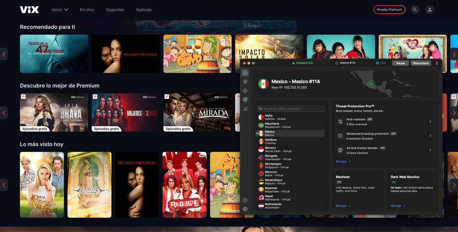Image resolution: width=458 pixels, height=232 pixels.
Task: Click the Advanced browsing protection icon
Action: pyautogui.click(x=340, y=136)
